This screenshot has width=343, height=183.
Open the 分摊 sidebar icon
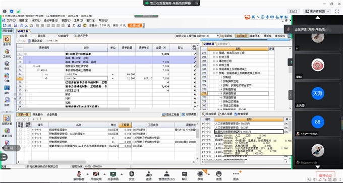[7, 76]
